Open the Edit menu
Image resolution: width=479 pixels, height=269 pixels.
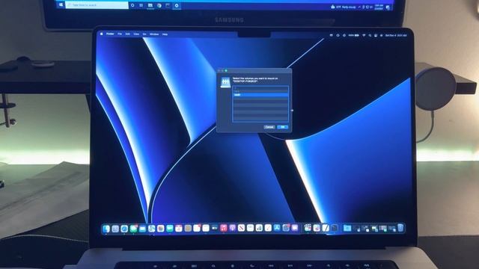pos(128,34)
